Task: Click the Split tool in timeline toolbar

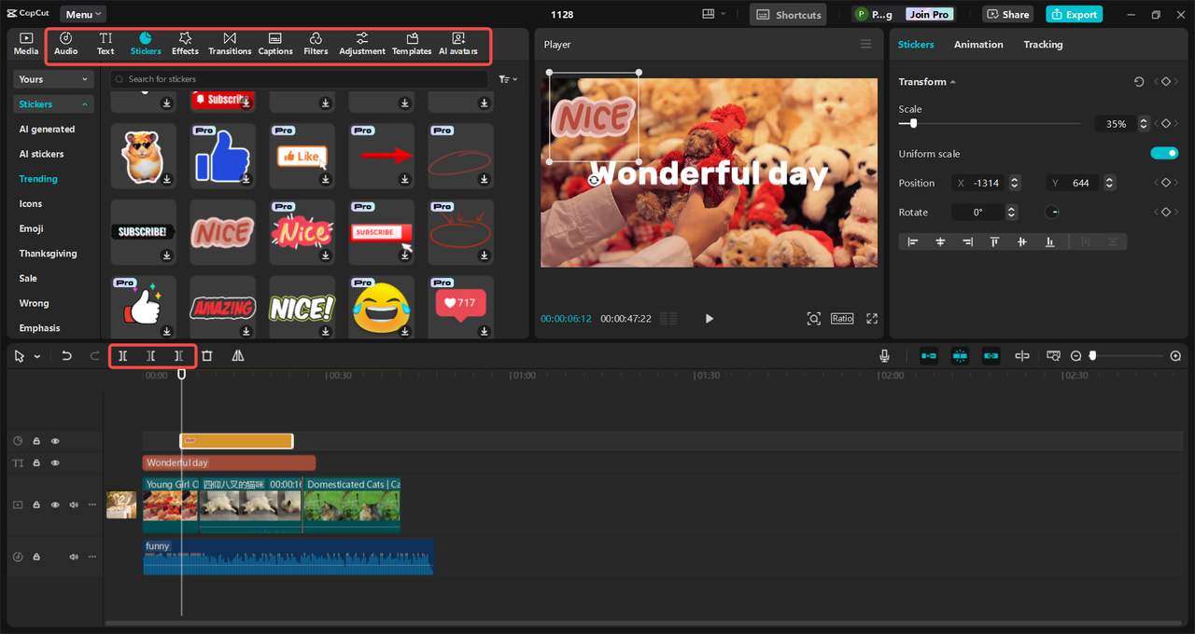Action: [x=123, y=356]
